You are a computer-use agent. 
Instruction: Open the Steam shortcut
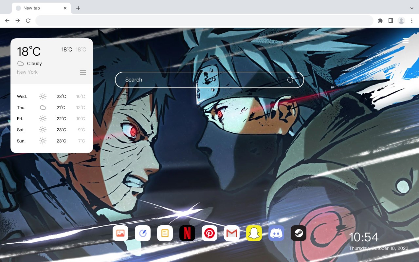pos(299,233)
